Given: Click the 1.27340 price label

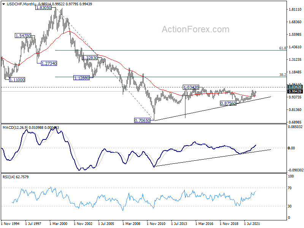Looking at the screenshot, I should [x=49, y=63].
